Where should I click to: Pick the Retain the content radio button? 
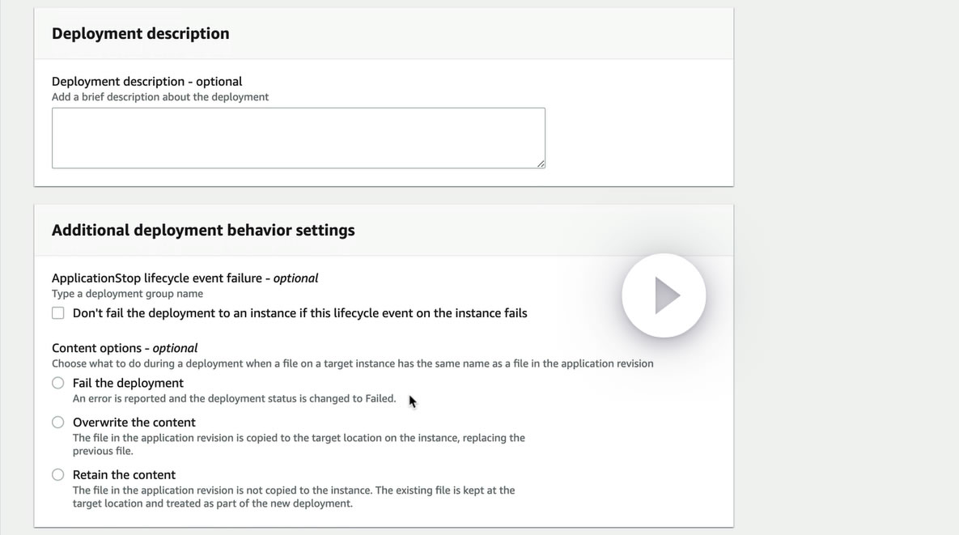[x=58, y=475]
